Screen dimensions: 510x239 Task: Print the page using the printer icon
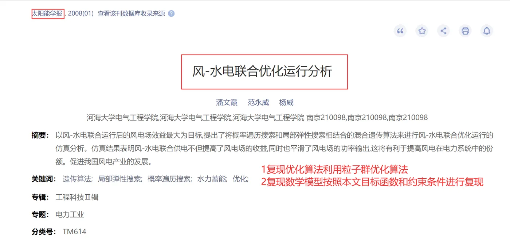tap(465, 31)
